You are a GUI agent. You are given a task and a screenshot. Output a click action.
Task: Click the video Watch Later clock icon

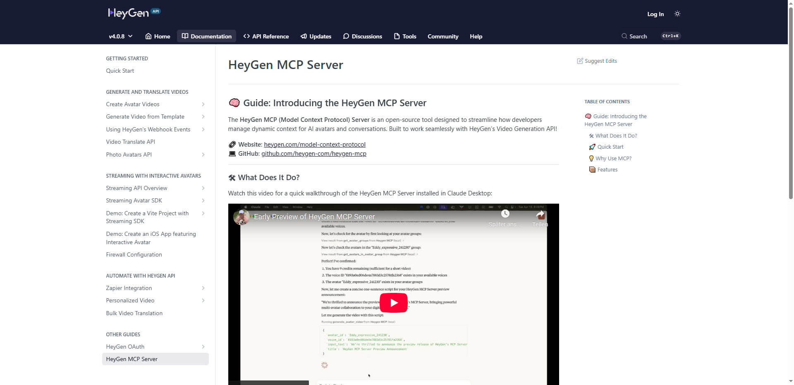[x=505, y=214]
